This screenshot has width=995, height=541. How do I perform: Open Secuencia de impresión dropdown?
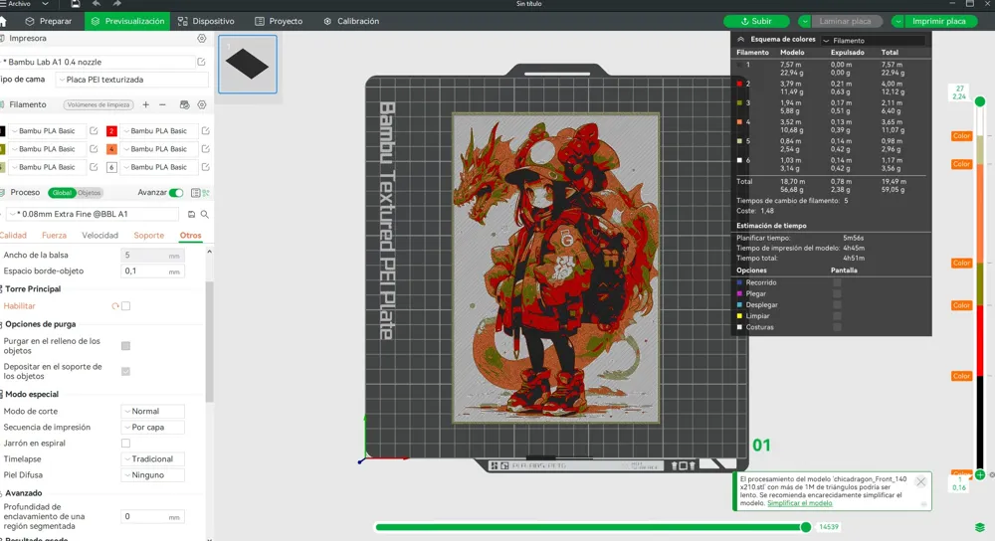153,427
